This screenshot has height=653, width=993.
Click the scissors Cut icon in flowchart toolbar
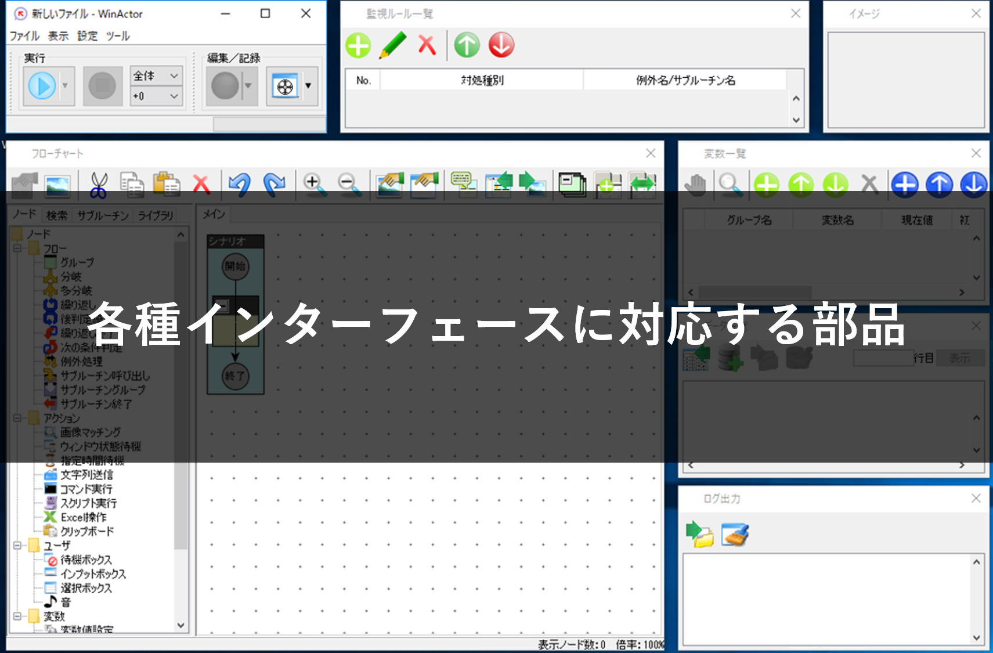(x=99, y=185)
